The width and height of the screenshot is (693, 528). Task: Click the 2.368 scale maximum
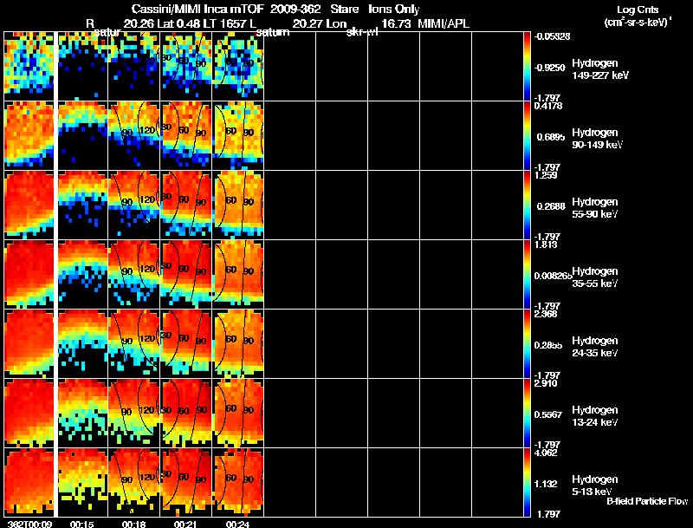coord(546,314)
